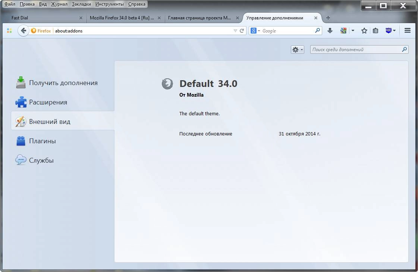Bookmark this page with the star icon
Viewport: 418px width, 272px height.
click(x=364, y=31)
